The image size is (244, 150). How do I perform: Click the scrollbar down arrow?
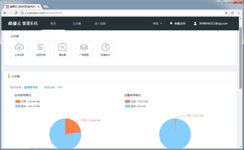point(240,146)
